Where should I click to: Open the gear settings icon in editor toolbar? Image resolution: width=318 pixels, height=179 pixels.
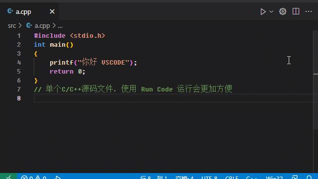[x=283, y=11]
